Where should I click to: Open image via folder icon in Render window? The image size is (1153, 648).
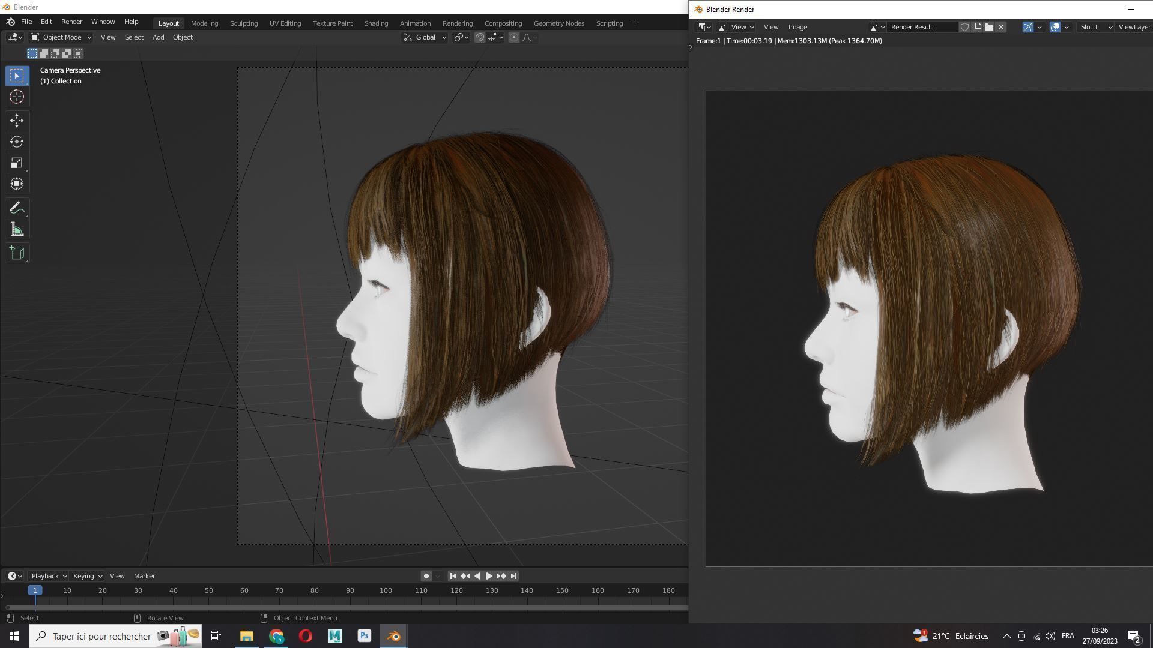pyautogui.click(x=989, y=27)
